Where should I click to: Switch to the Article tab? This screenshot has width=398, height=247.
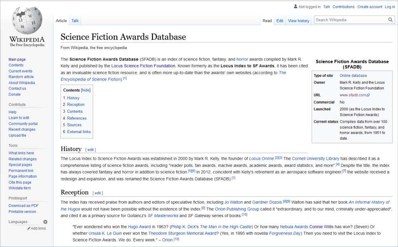pos(61,21)
